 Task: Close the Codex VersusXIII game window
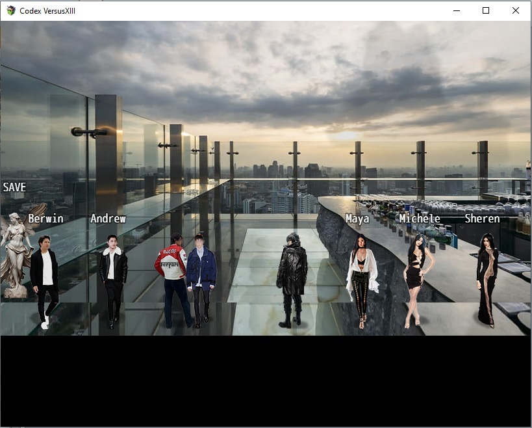(516, 10)
